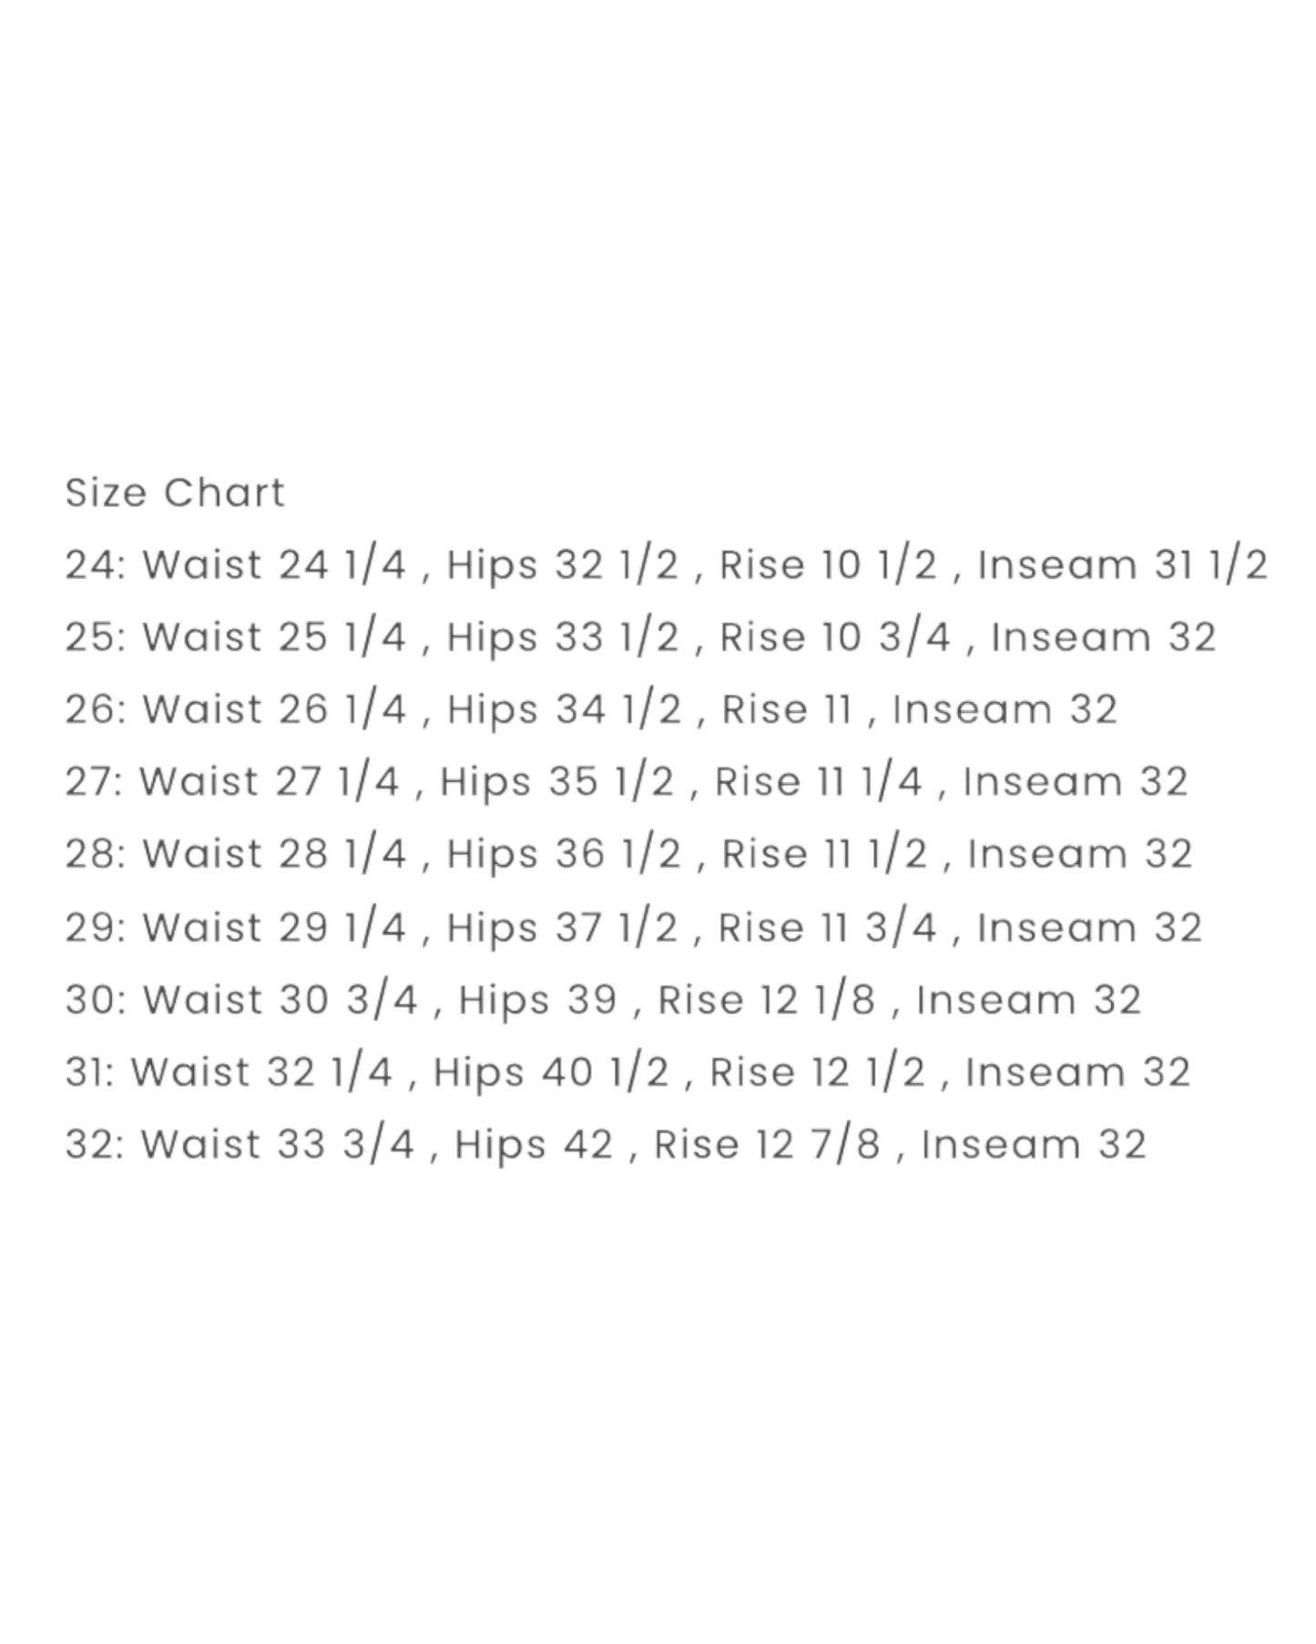Select the Hips 42 measurement
Screen dimensions: 1316x1644
point(535,1144)
